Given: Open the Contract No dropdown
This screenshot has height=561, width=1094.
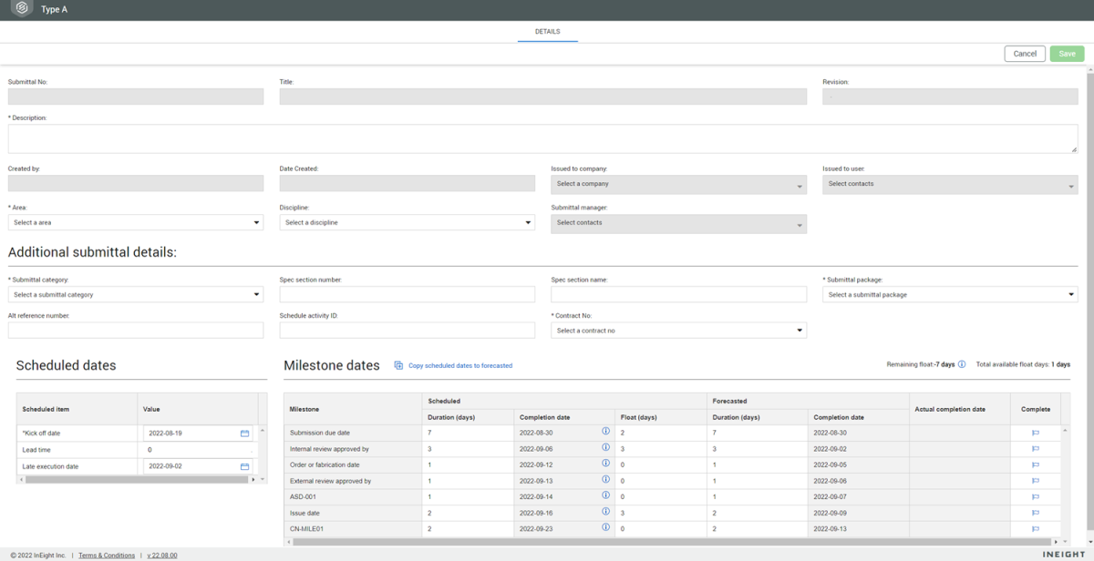Looking at the screenshot, I should [x=678, y=330].
